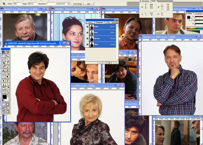Hide the Red channel eye icon

88,33
